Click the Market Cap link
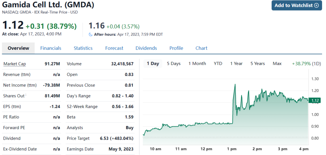 [x=14, y=64]
